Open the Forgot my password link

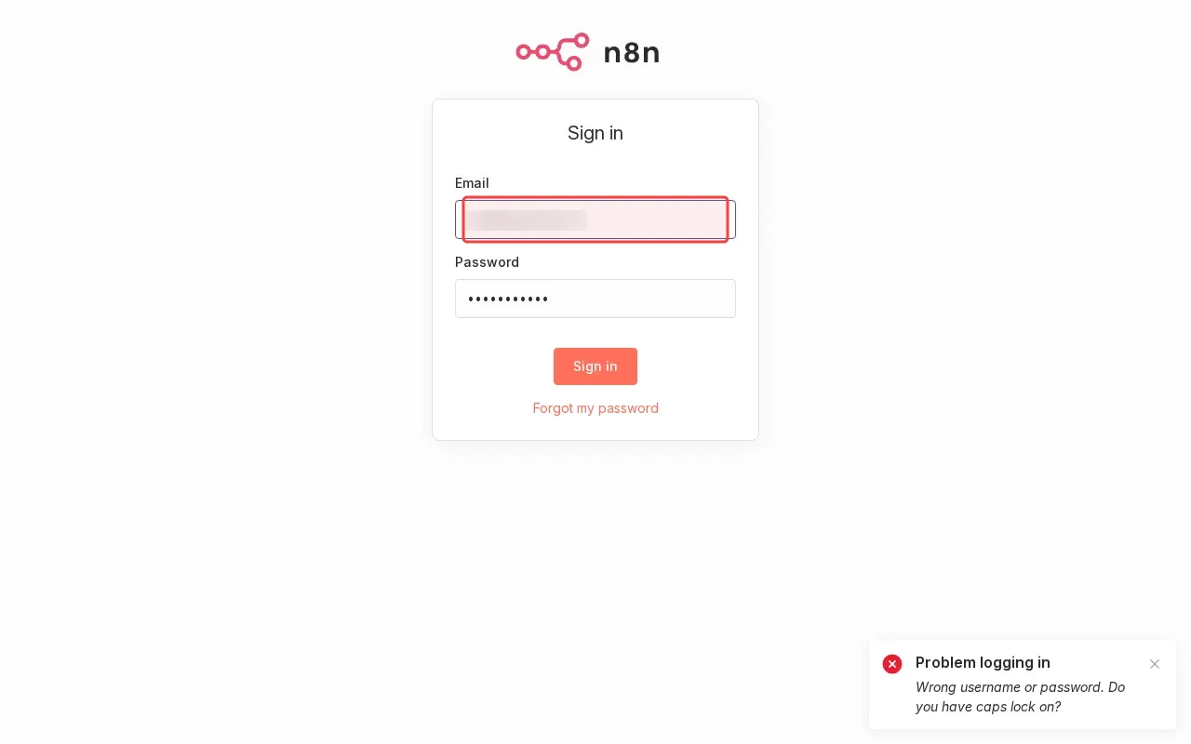595,408
